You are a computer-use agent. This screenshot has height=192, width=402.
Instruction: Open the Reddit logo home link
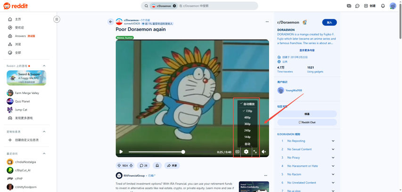tap(16, 6)
